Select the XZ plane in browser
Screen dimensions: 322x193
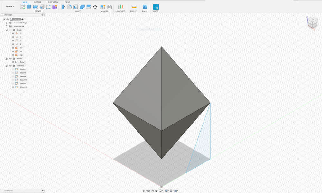21,51
